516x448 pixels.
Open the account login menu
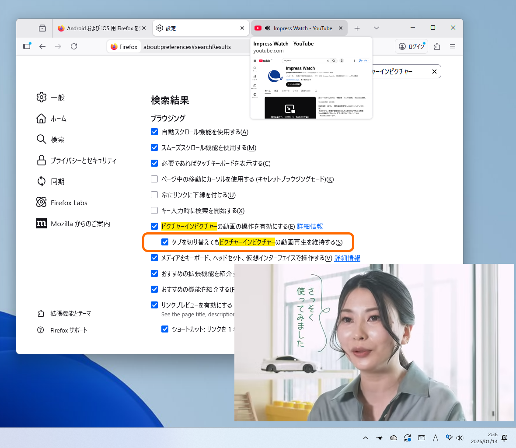pos(411,46)
